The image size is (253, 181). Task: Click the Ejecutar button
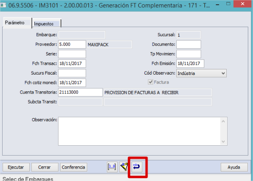(x=16, y=167)
